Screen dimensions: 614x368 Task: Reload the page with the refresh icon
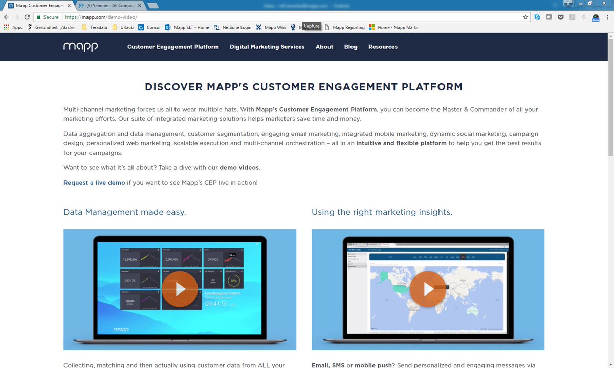pos(27,17)
